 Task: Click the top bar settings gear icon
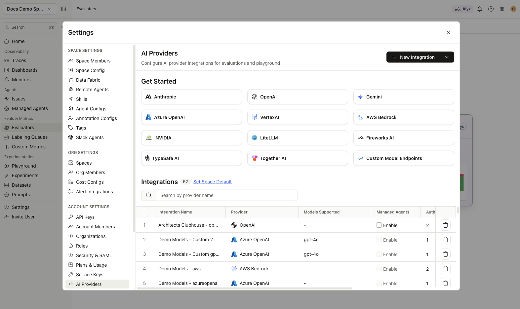[x=502, y=9]
